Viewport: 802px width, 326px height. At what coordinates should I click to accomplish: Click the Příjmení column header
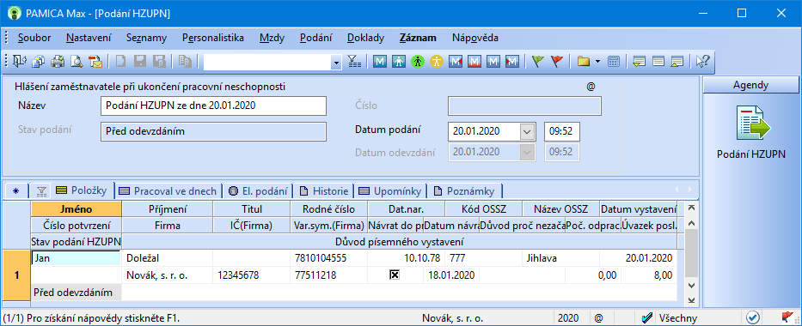[x=168, y=208]
